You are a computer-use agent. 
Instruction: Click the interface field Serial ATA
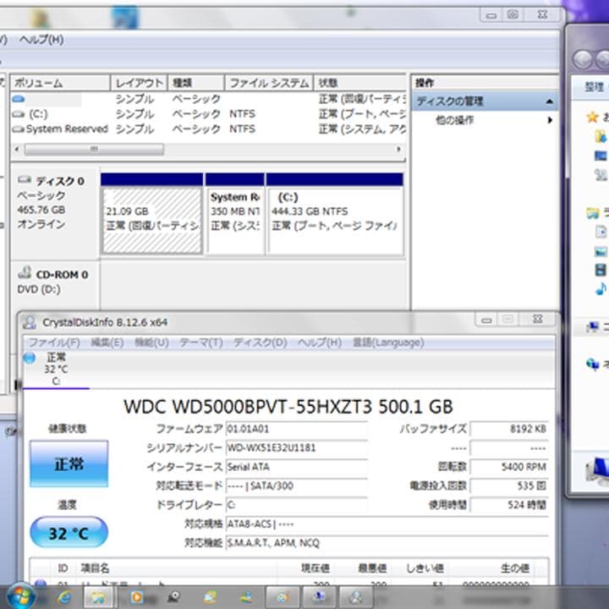click(x=297, y=467)
